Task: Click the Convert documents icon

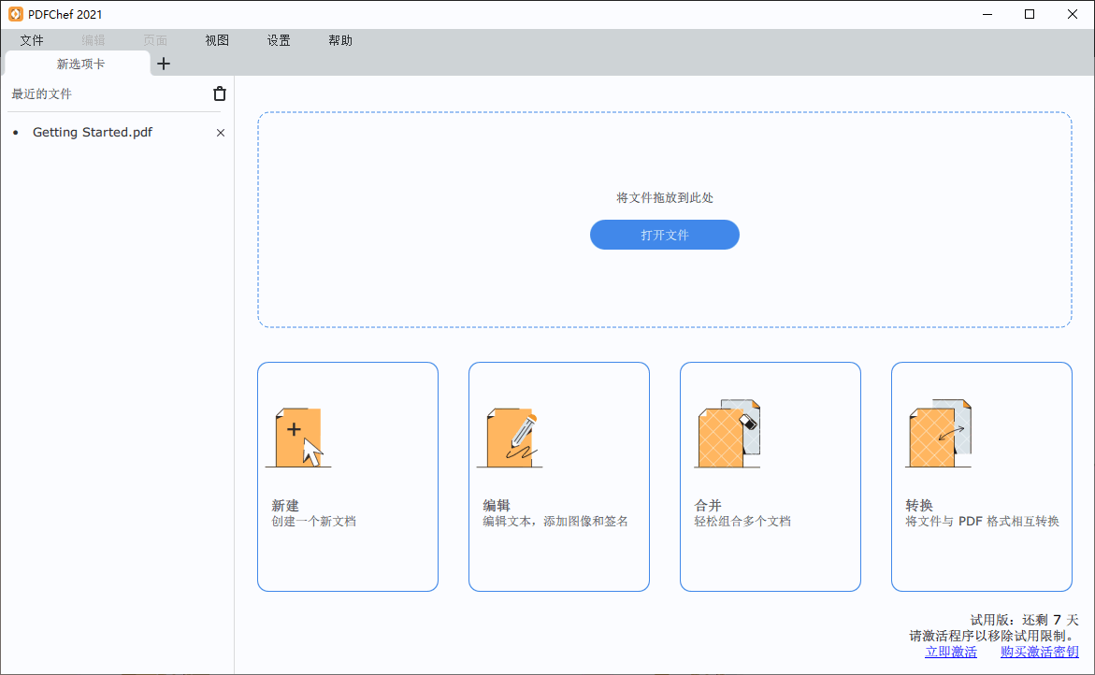Action: pos(939,434)
